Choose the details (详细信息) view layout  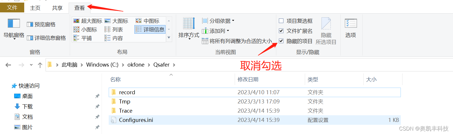click(x=150, y=29)
